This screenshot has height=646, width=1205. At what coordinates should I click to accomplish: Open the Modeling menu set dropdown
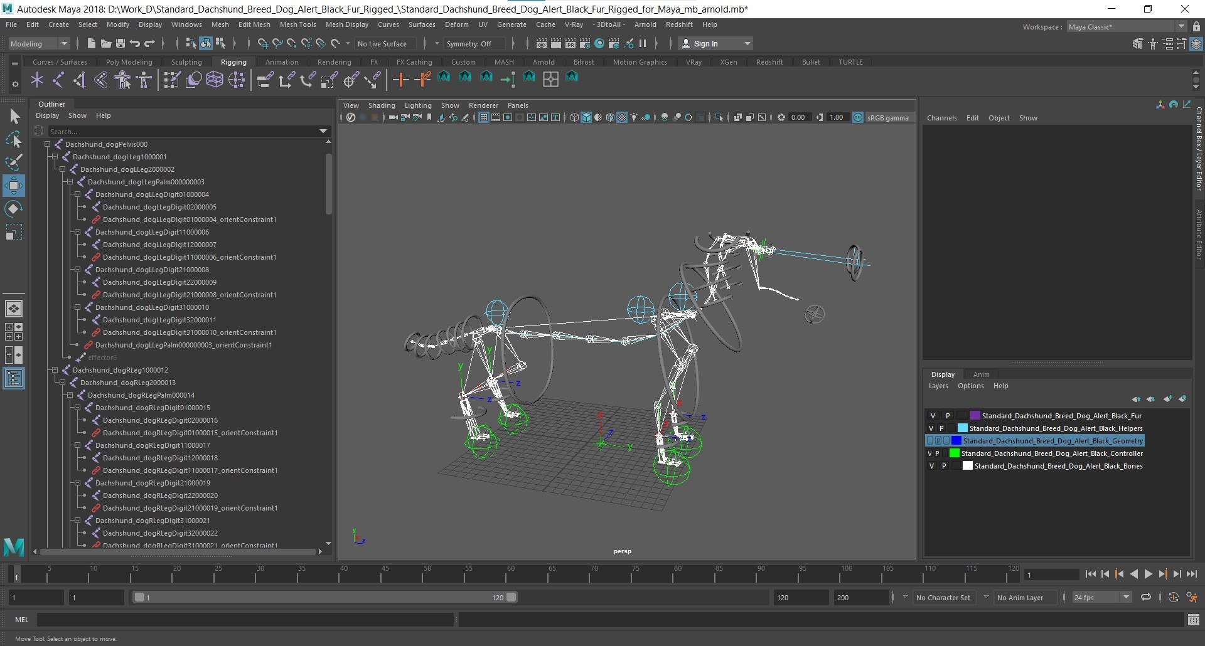(x=39, y=43)
